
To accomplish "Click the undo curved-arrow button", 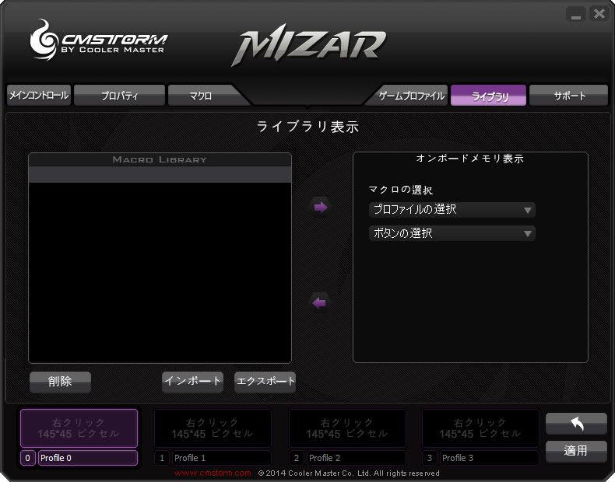I will (x=576, y=424).
